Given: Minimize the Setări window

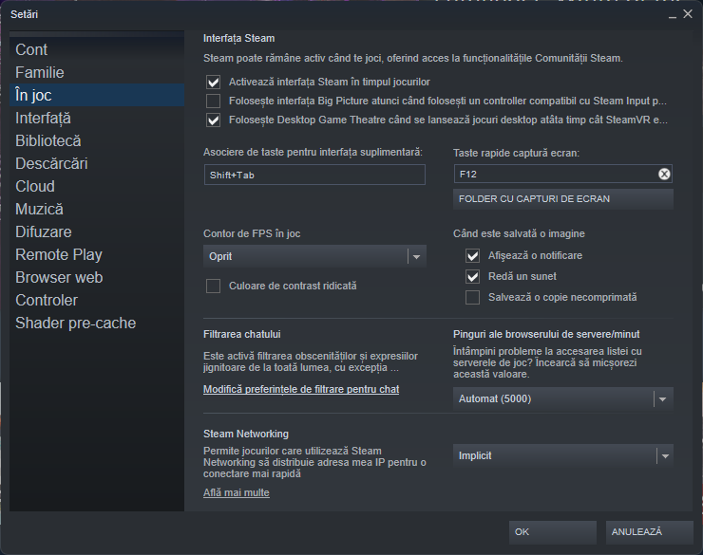Looking at the screenshot, I should pyautogui.click(x=672, y=15).
